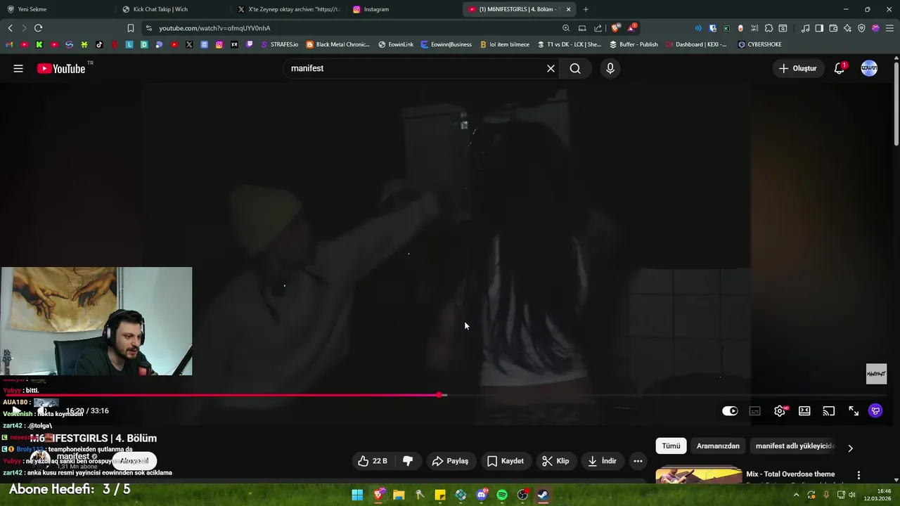Dislike the video

[407, 461]
